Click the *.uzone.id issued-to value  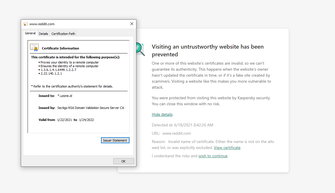65,96
